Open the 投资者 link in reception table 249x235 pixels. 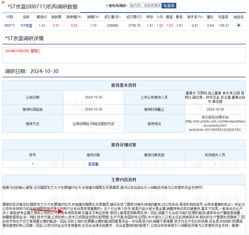tap(94, 164)
